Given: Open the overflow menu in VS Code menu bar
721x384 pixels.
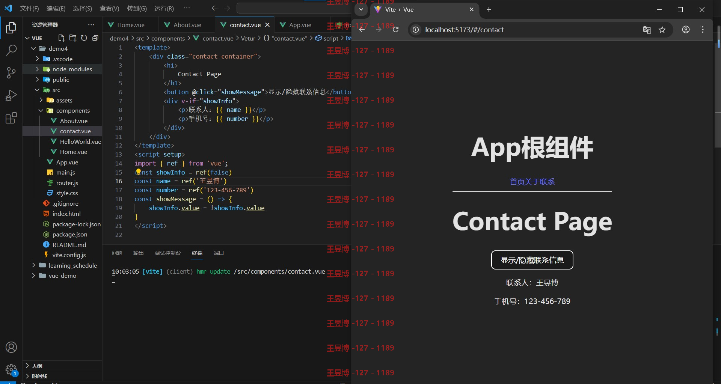Looking at the screenshot, I should [187, 8].
